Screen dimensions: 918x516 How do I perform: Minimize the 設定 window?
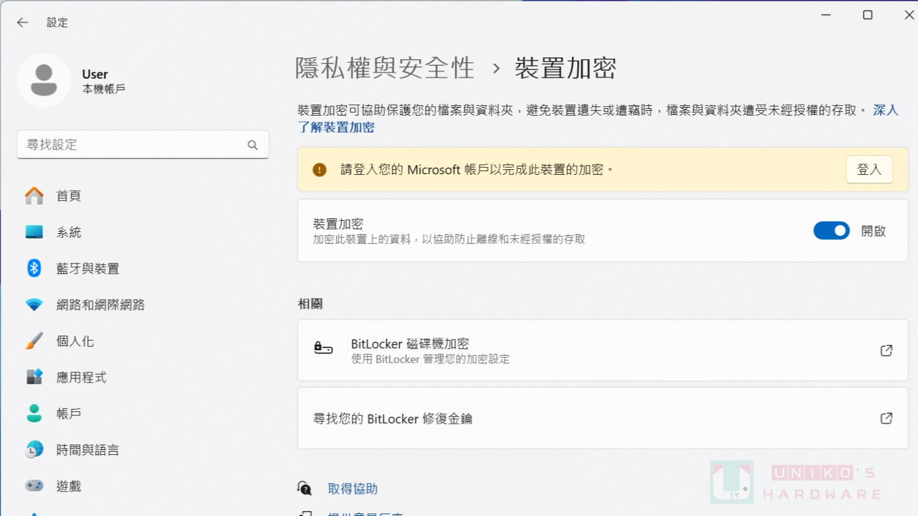[826, 15]
